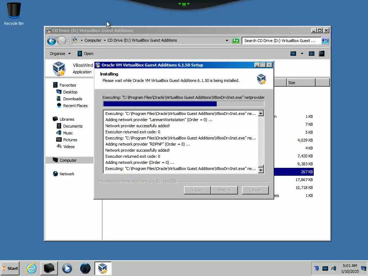Click the VBoxWindowsAdditions application icon in the details header
The width and height of the screenshot is (368, 276).
tap(59, 69)
